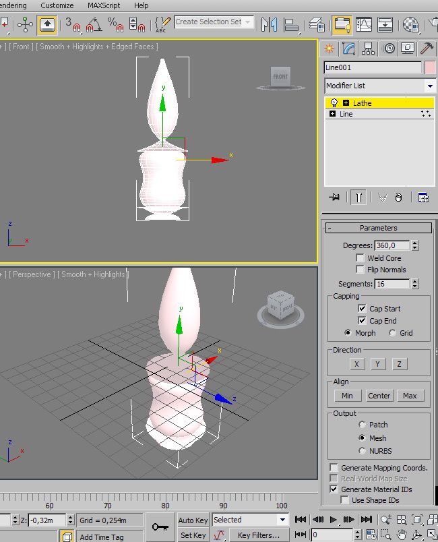Image resolution: width=438 pixels, height=542 pixels.
Task: Align lathe axis to Center
Action: [379, 396]
